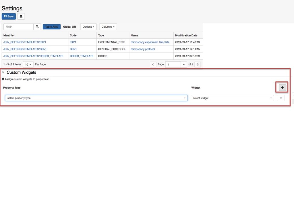Select the Global OR filter mode

[x=69, y=27]
